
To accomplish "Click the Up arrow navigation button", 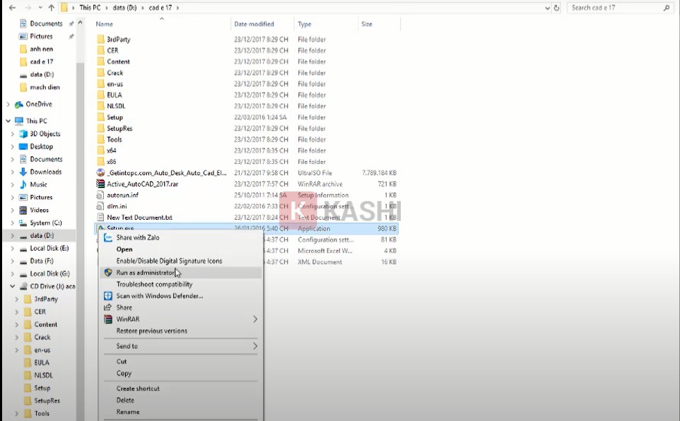I will point(51,8).
